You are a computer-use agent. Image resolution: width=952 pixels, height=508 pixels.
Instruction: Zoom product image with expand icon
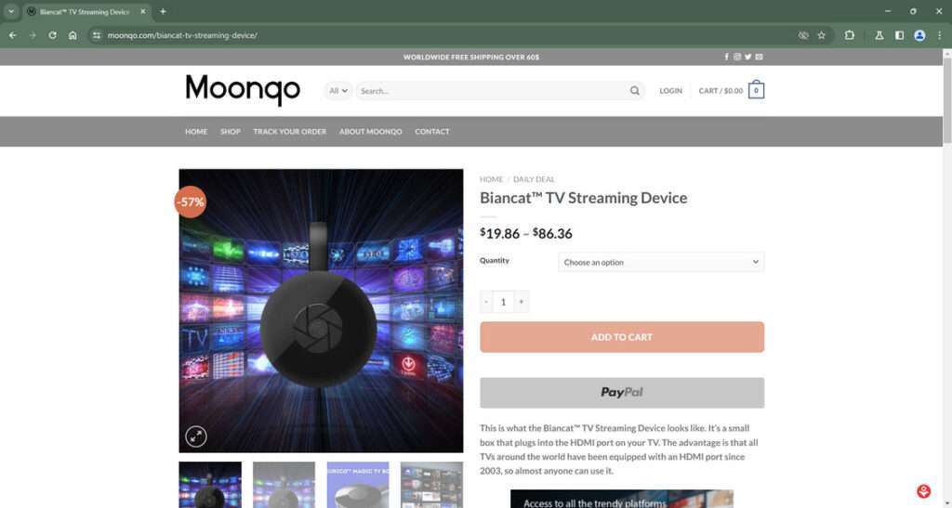click(195, 436)
